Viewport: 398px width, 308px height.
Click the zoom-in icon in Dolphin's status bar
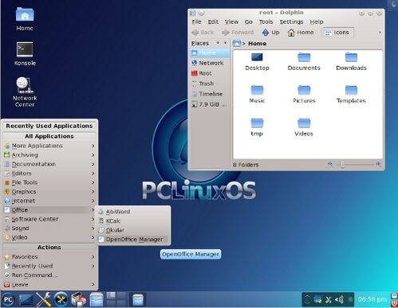click(x=378, y=164)
